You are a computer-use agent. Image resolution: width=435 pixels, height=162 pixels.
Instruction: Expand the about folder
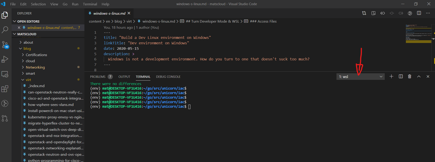48,42
